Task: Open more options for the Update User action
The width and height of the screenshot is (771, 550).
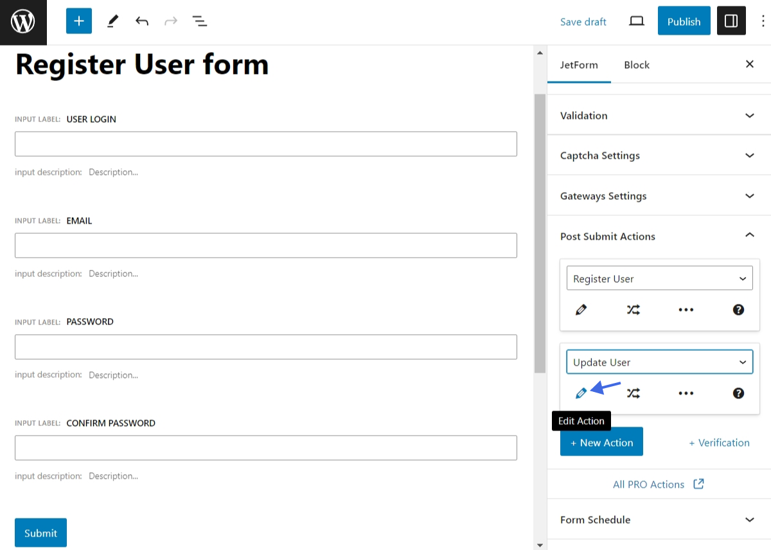Action: pos(686,393)
